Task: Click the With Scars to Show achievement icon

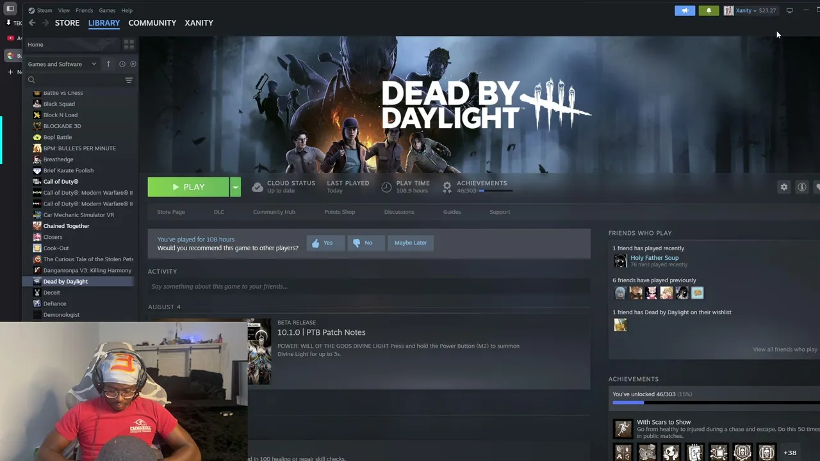Action: pyautogui.click(x=623, y=428)
